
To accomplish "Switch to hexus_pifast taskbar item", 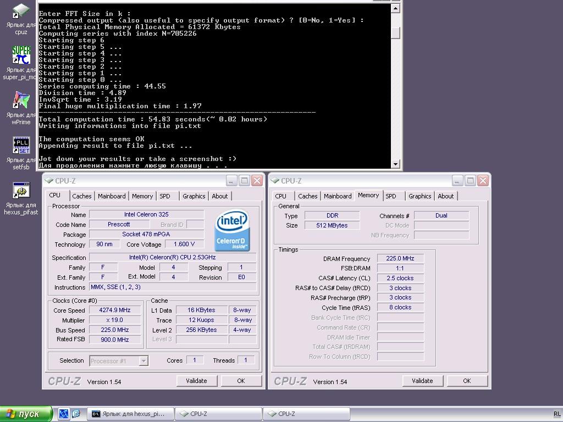I will pyautogui.click(x=130, y=414).
